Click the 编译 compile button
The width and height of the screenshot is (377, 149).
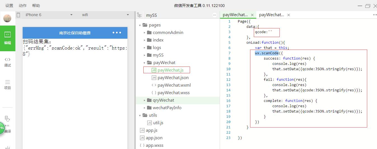(8, 125)
